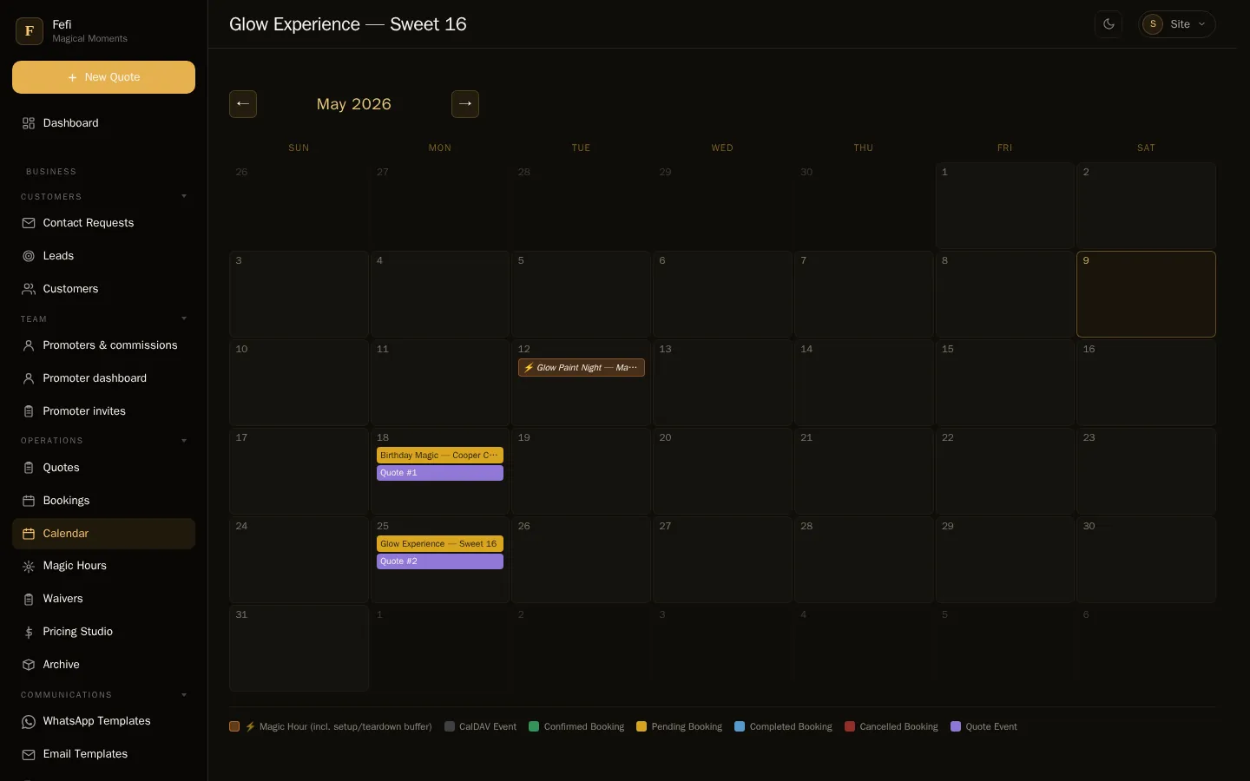Open the Magic Hours page

point(103,566)
